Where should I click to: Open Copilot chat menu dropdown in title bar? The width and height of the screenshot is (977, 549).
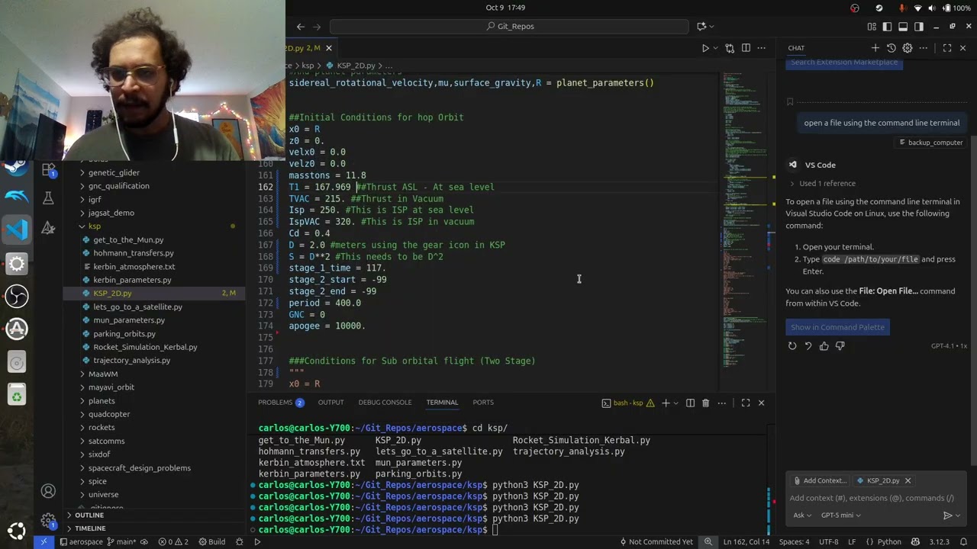(x=711, y=26)
